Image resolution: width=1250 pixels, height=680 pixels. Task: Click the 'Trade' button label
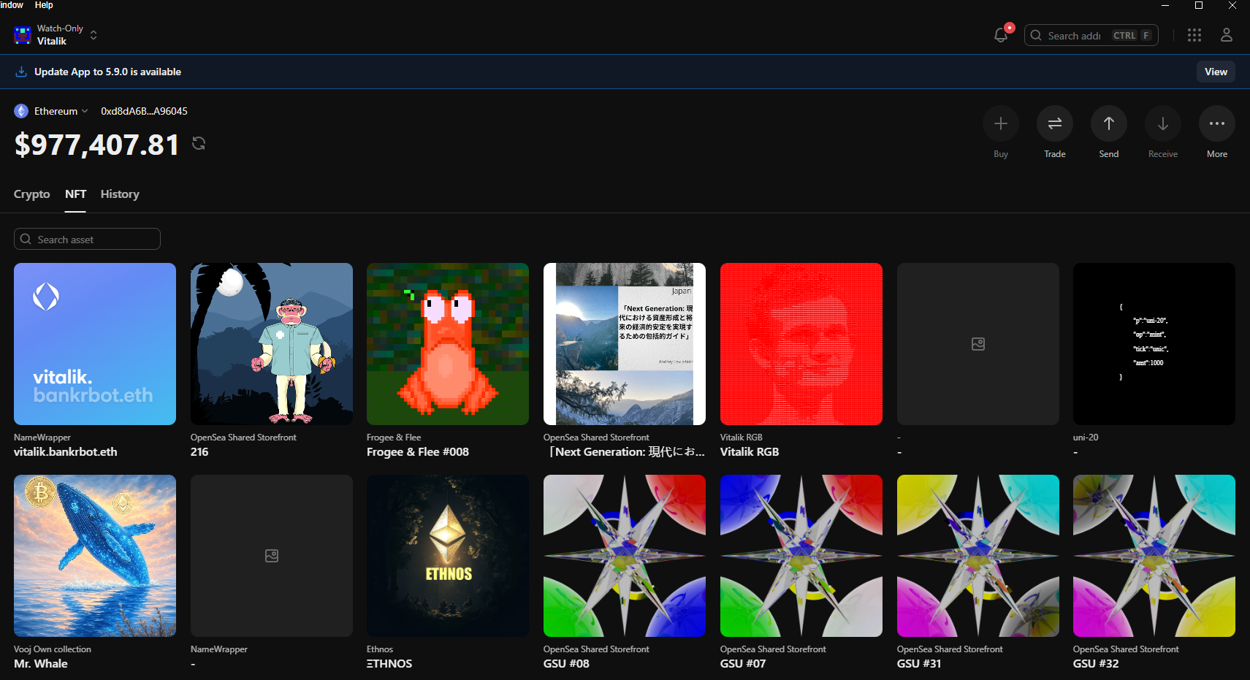point(1055,154)
